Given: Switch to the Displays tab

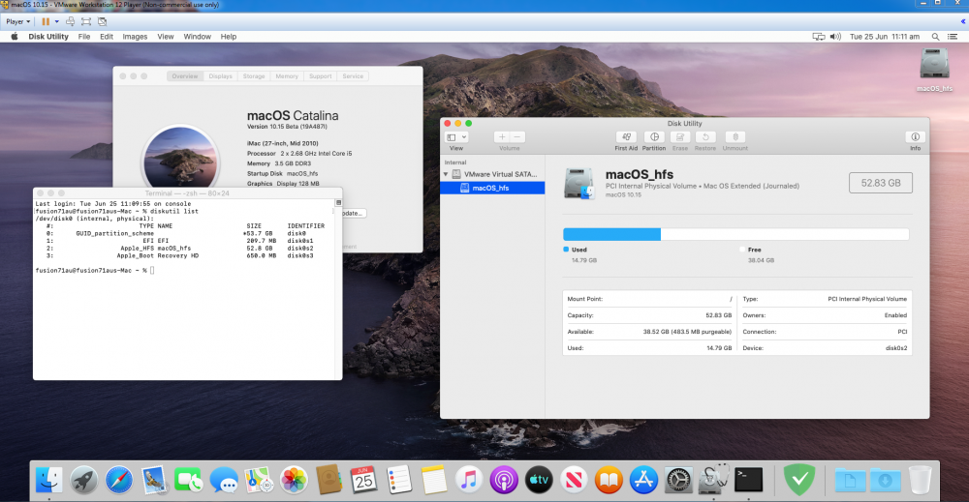Looking at the screenshot, I should pos(220,76).
